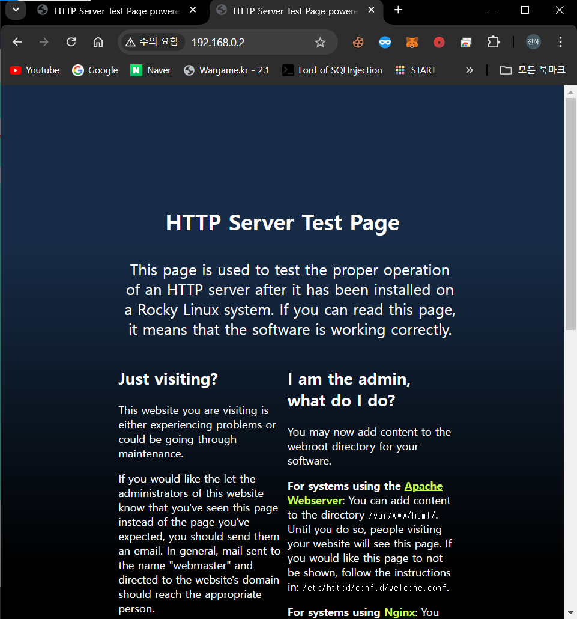Open the profile avatar 진하
Screen dimensions: 577x619
click(x=533, y=42)
